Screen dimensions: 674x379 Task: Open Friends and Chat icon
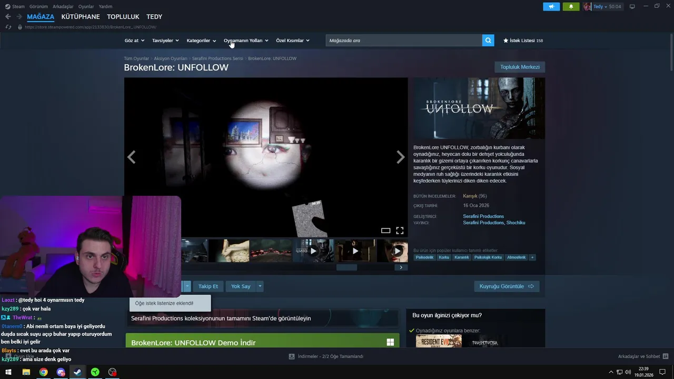(x=666, y=356)
